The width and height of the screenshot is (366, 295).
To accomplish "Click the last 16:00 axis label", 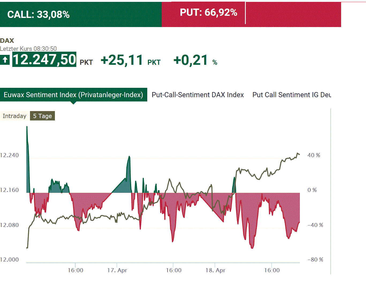I will pos(272,270).
